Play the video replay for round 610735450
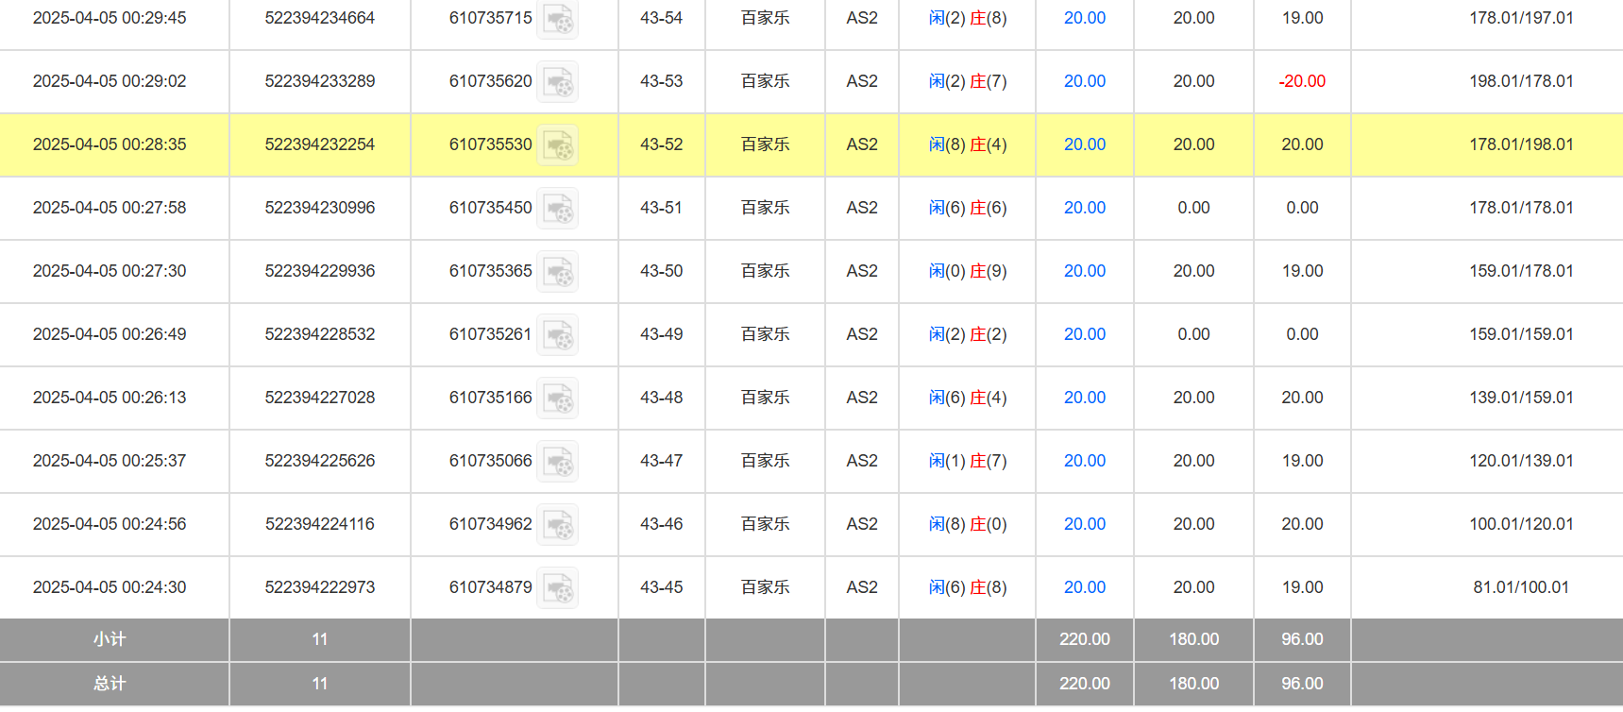 coord(557,209)
